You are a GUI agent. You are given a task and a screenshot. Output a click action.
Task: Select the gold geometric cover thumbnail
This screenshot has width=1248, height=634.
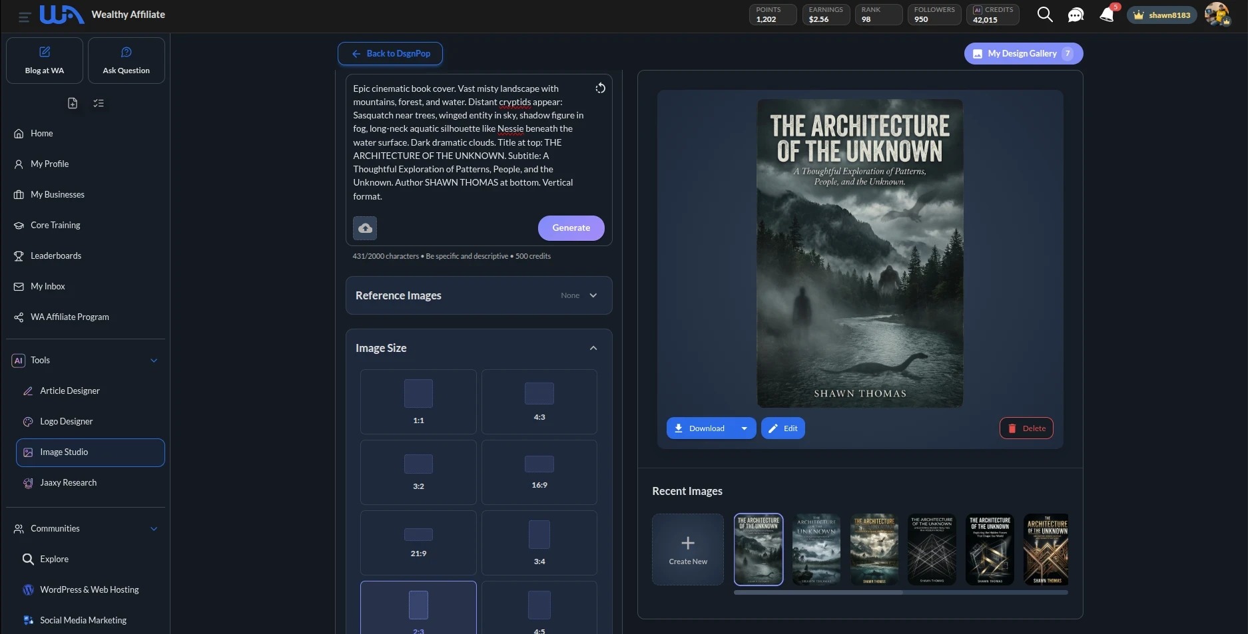(1046, 550)
